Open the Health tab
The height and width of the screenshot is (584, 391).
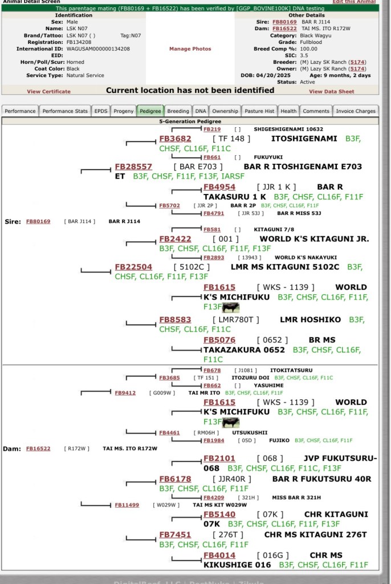[x=288, y=111]
